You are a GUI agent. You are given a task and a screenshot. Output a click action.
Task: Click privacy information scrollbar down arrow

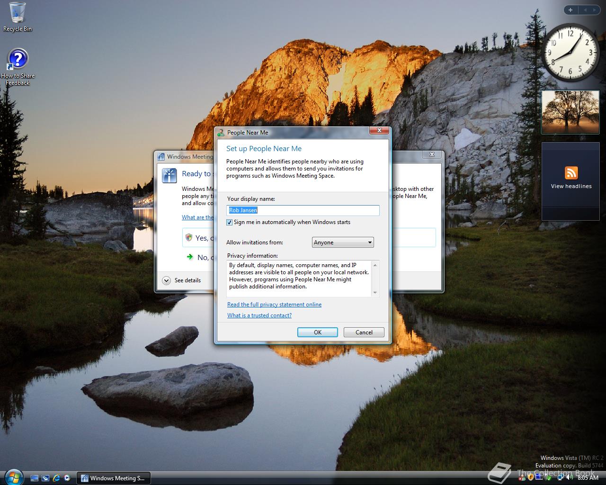[x=375, y=293]
